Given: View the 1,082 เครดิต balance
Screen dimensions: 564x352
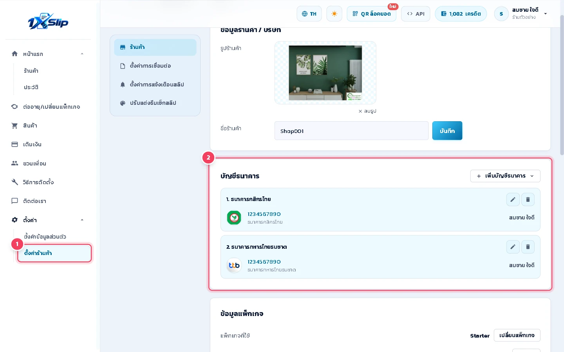Looking at the screenshot, I should (461, 14).
